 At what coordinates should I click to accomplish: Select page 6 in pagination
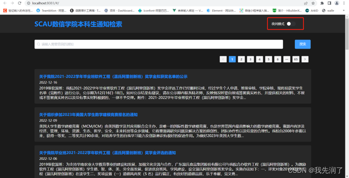pos(278,59)
